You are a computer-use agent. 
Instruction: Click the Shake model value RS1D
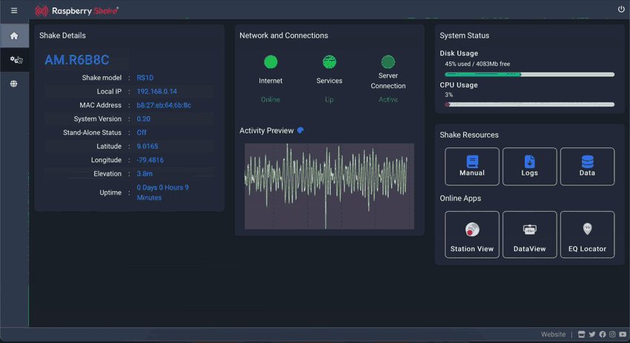145,78
